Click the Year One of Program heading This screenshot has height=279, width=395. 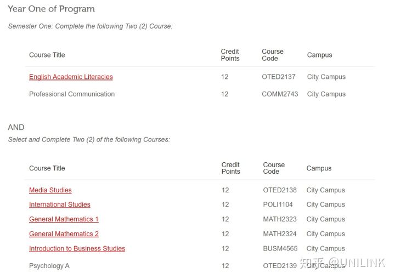tap(52, 9)
